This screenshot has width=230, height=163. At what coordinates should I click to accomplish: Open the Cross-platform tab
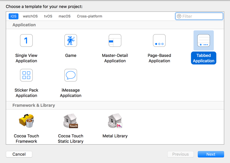[x=90, y=16]
